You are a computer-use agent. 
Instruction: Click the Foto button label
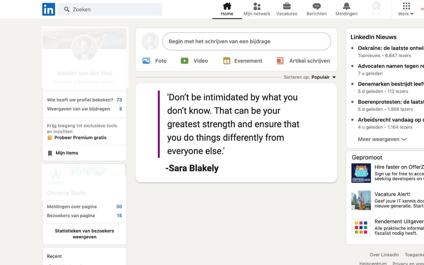click(161, 61)
